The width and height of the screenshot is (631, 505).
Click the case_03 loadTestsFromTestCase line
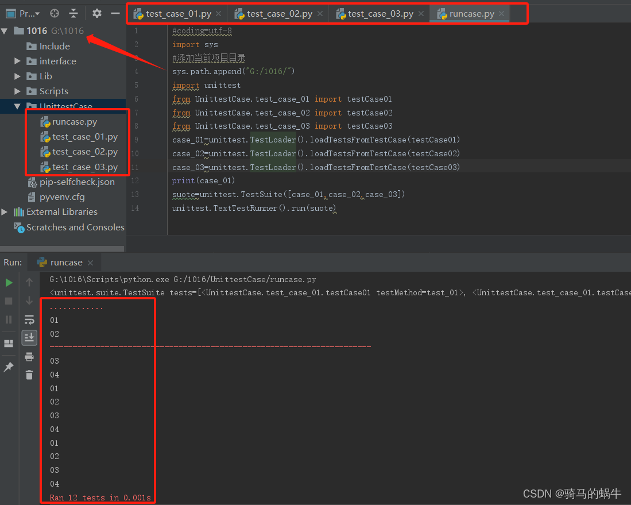coord(316,167)
